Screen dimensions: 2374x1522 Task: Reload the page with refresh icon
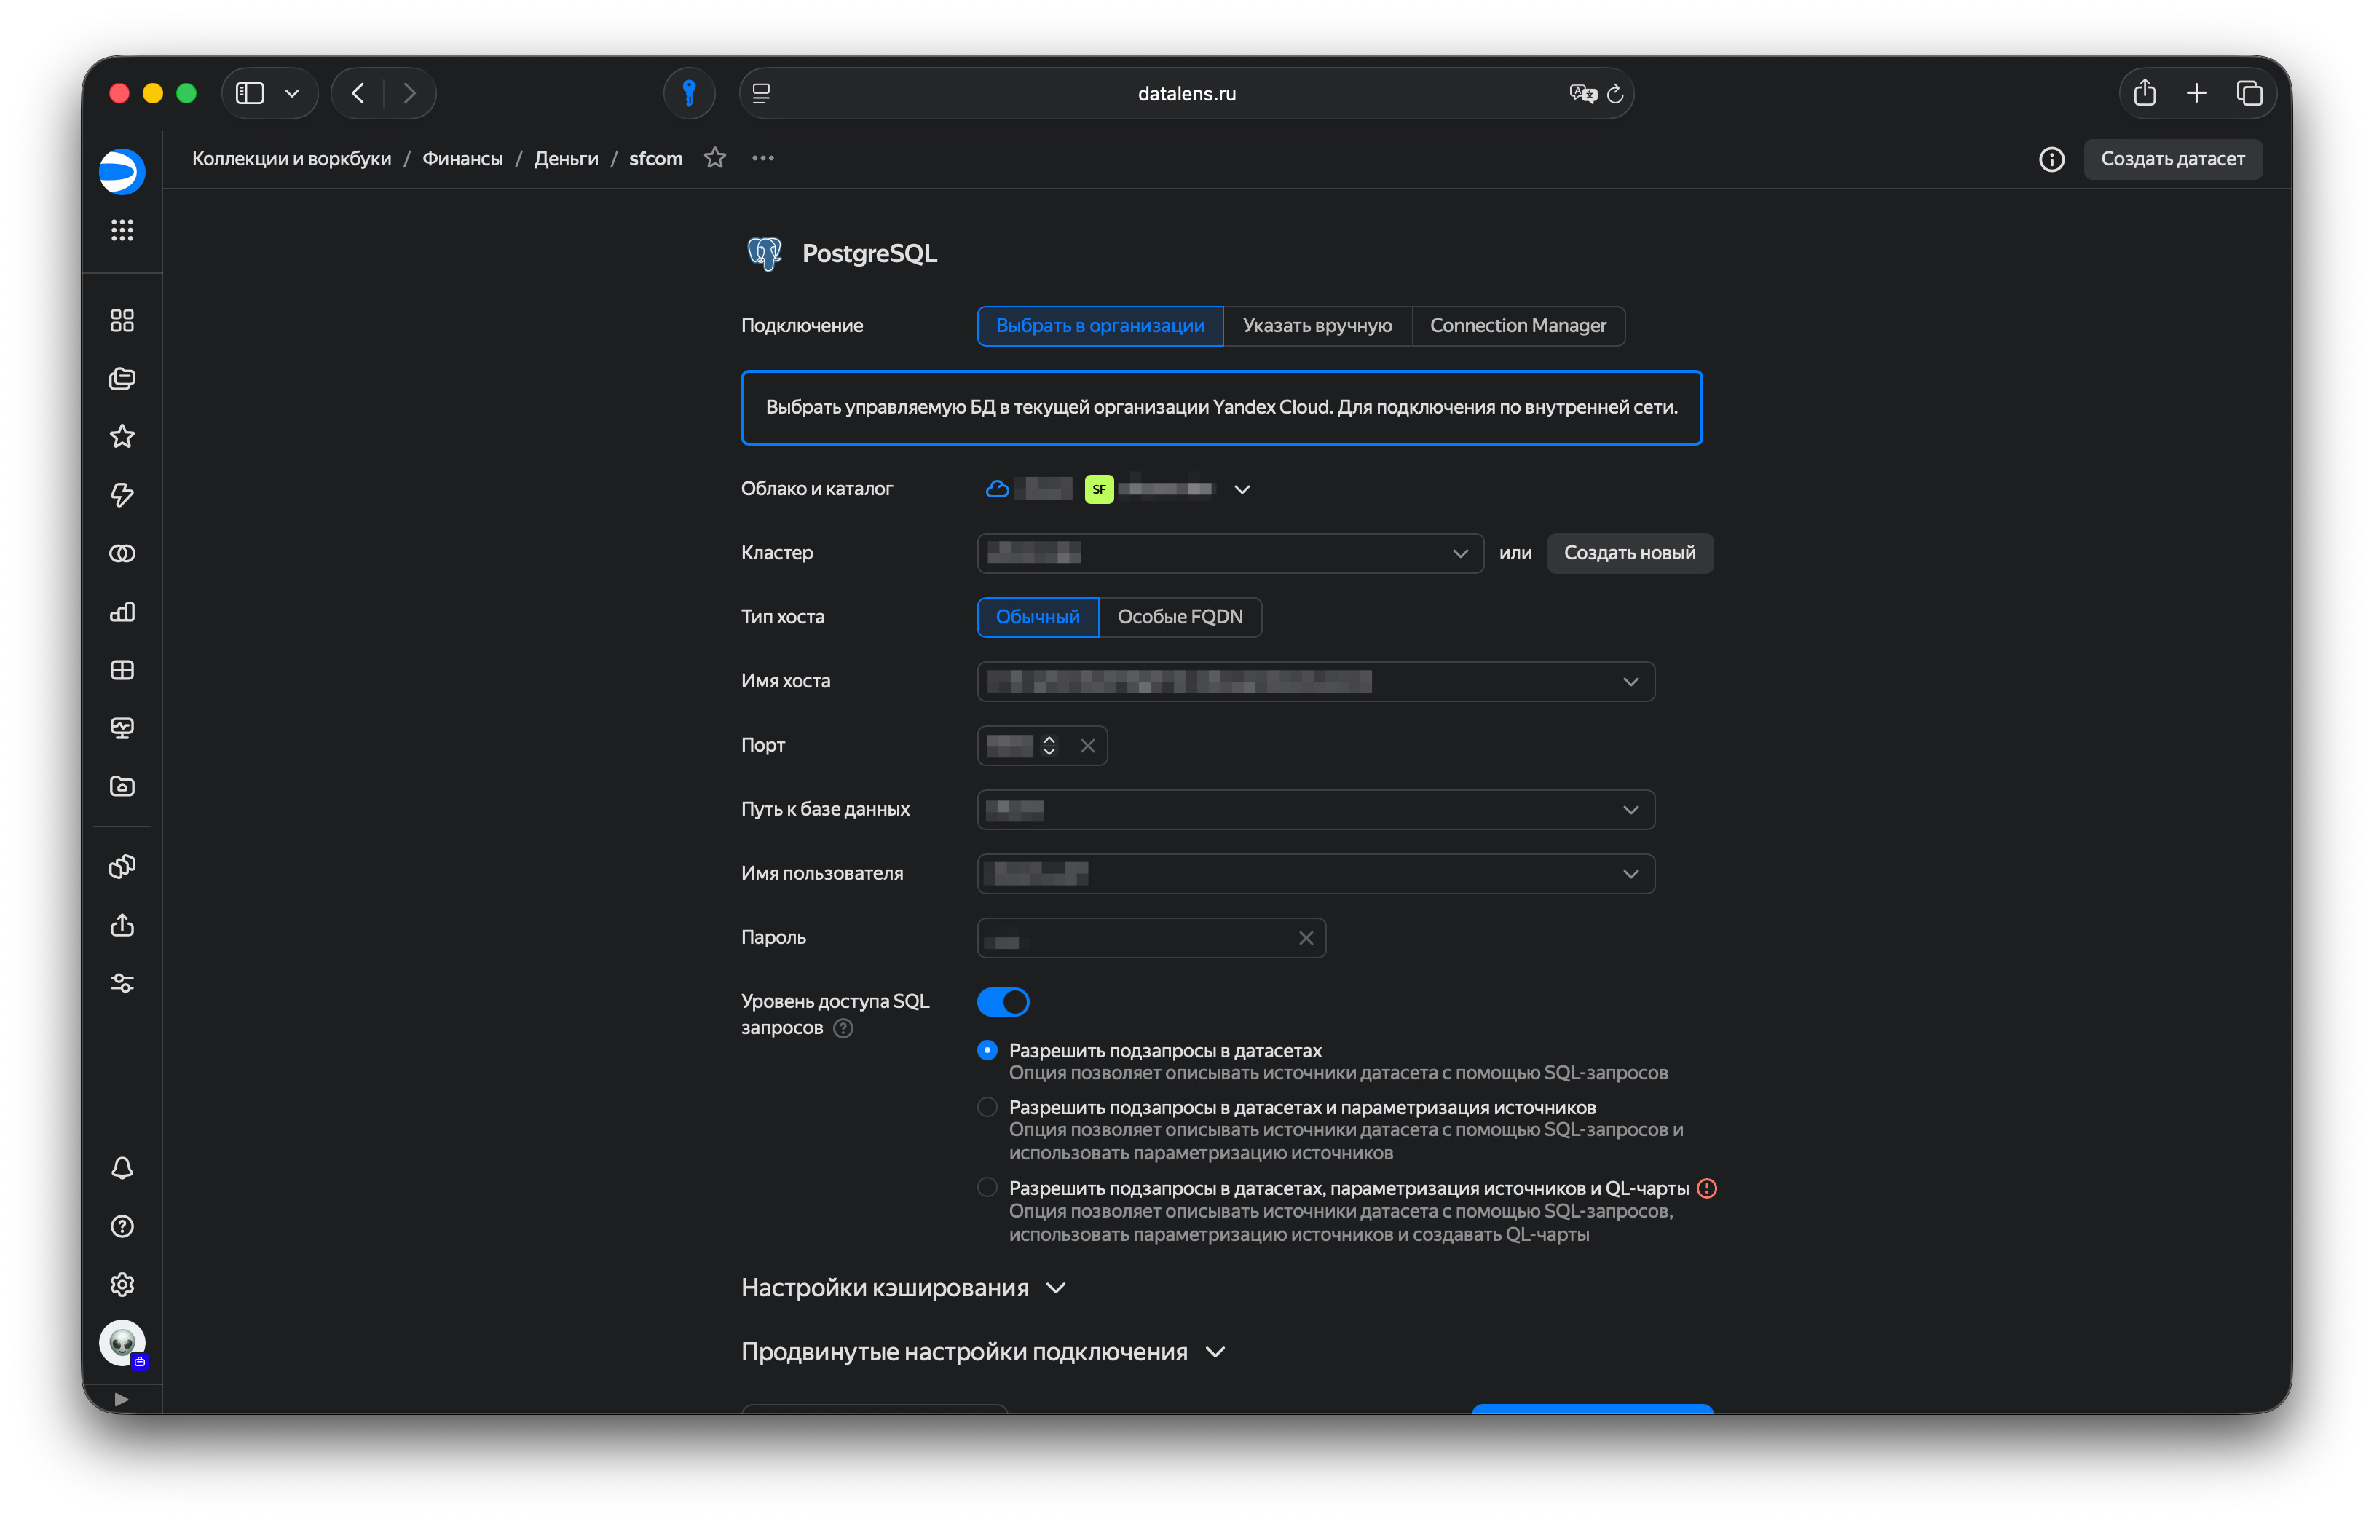click(x=1615, y=93)
